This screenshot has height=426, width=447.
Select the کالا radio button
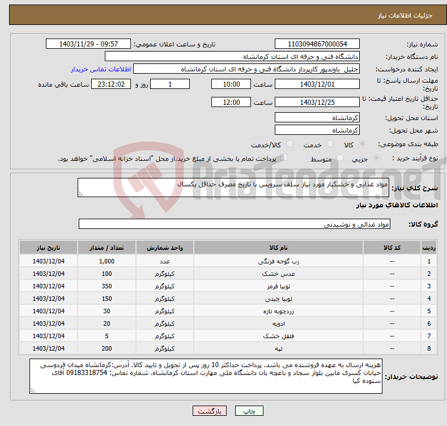click(362, 144)
